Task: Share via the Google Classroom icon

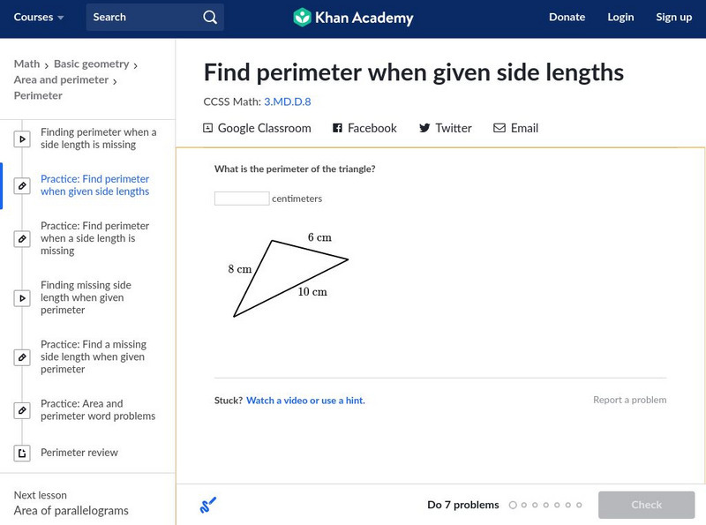Action: tap(208, 128)
